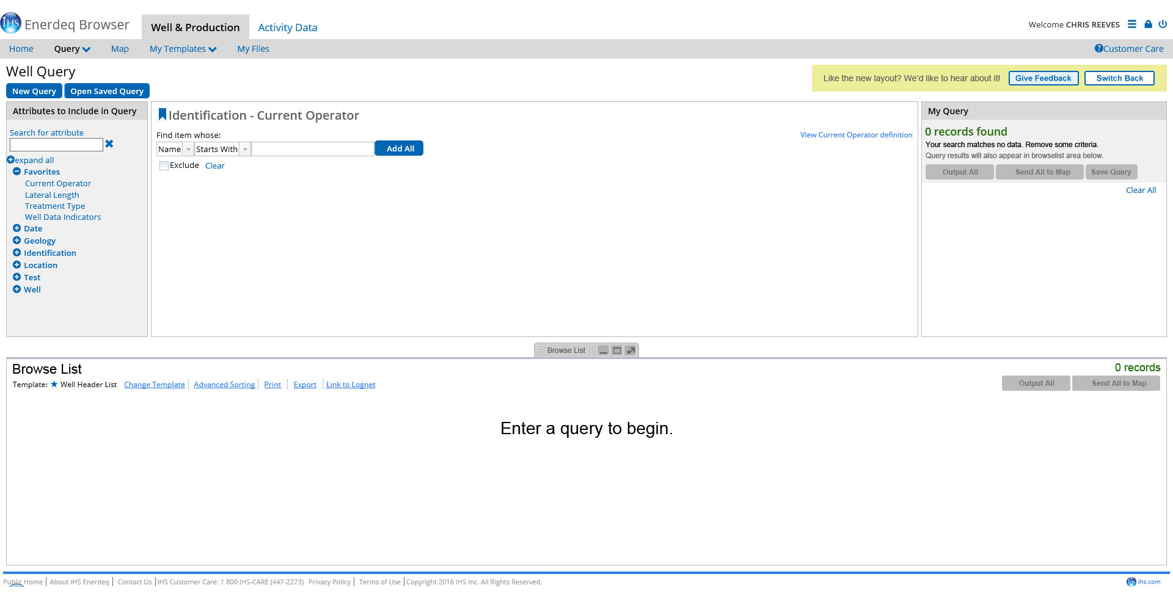Select Current Operator in Favorites
The image size is (1173, 599).
pyautogui.click(x=58, y=183)
